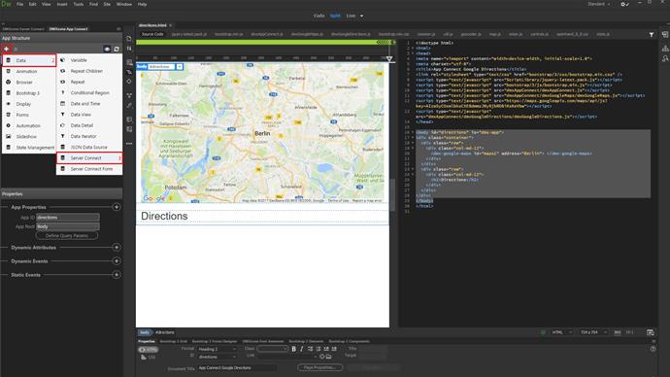670x377 pixels.
Task: Select the HTML properties mode button
Action: pos(148,350)
